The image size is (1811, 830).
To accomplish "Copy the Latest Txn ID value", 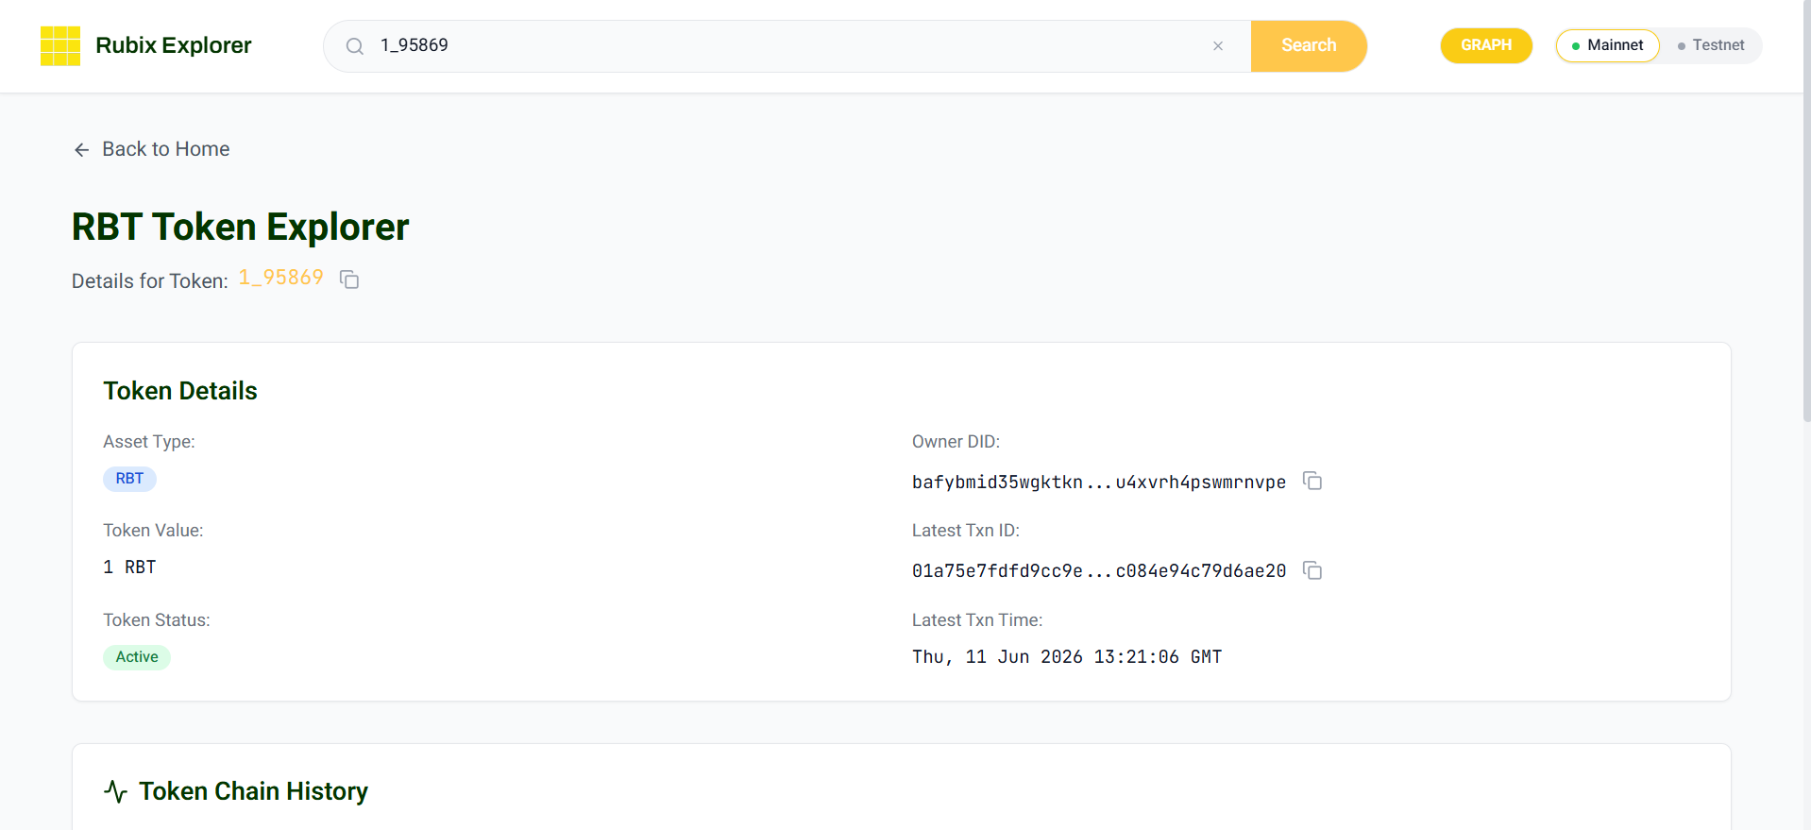I will (1312, 570).
